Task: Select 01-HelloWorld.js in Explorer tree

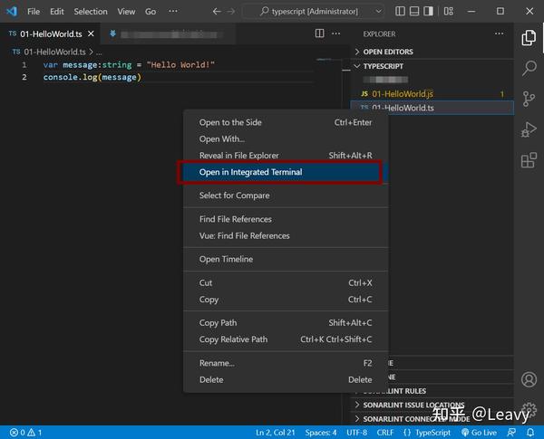Action: tap(402, 93)
